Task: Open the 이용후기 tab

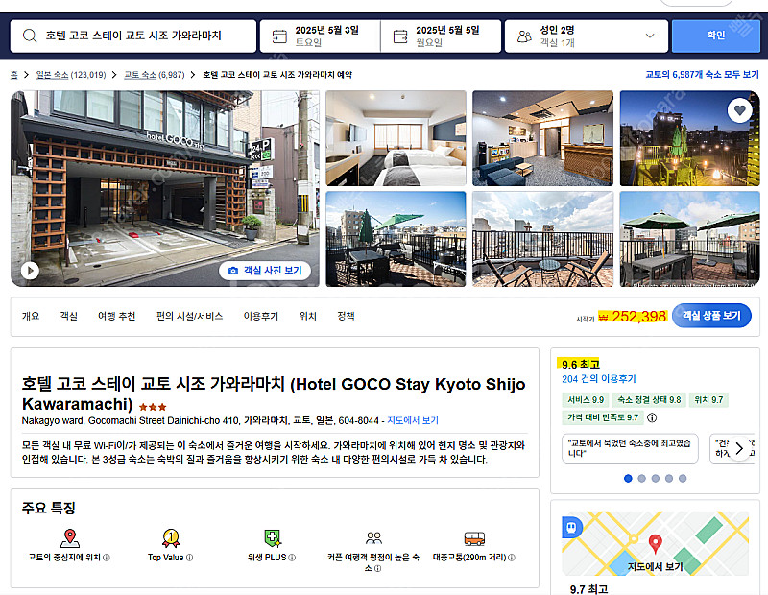Action: click(261, 317)
